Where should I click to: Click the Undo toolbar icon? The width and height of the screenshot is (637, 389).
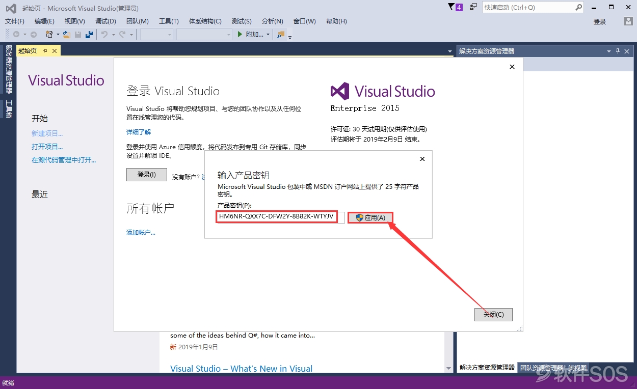104,35
